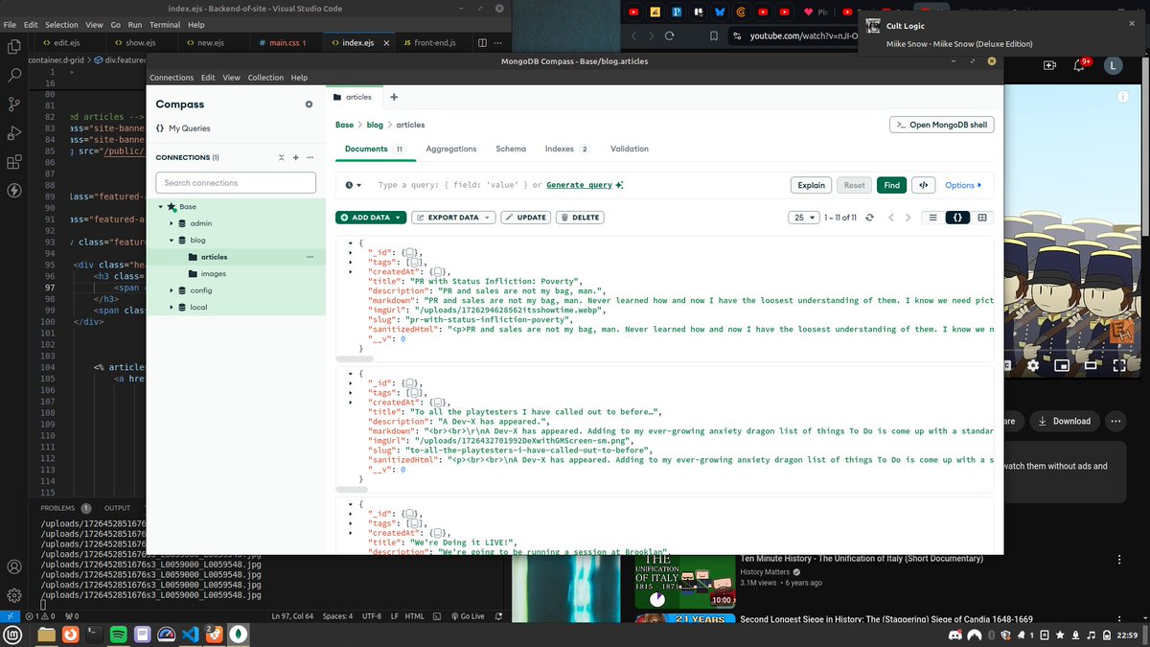Expand _id field of first document
The width and height of the screenshot is (1150, 647).
coord(352,252)
